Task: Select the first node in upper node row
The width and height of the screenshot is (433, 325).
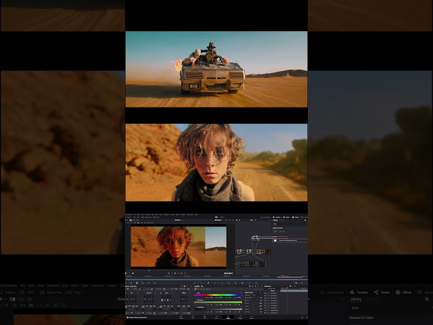Action: point(239,251)
